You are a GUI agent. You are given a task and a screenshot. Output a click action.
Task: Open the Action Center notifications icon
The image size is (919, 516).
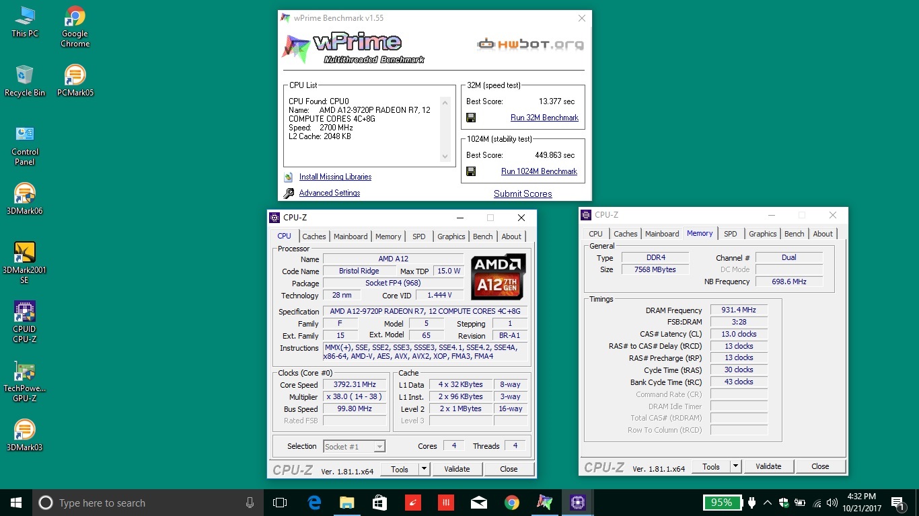[897, 503]
